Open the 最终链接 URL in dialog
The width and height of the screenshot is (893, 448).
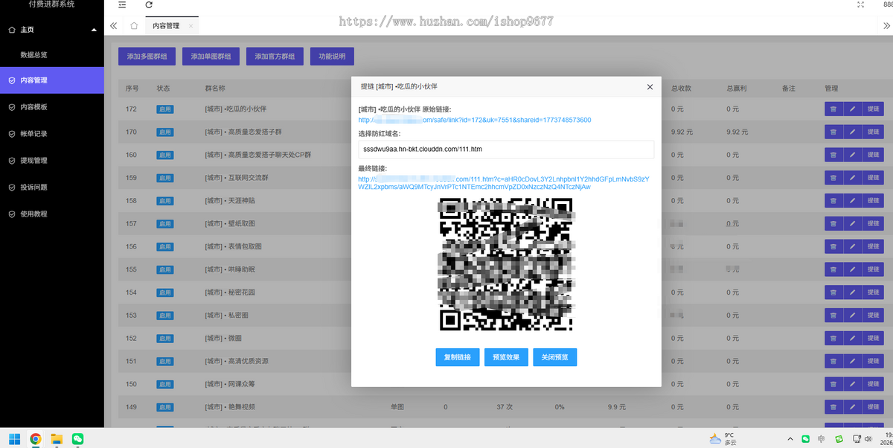point(504,182)
